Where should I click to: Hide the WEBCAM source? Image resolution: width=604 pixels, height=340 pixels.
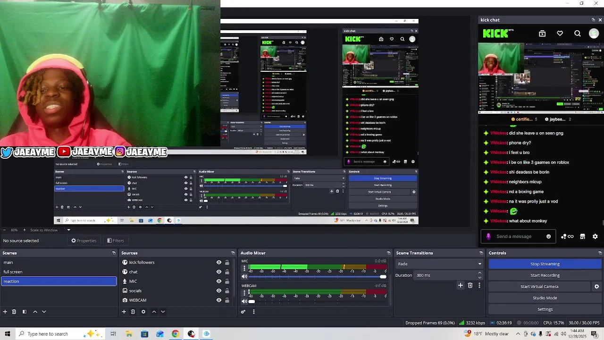tap(219, 300)
